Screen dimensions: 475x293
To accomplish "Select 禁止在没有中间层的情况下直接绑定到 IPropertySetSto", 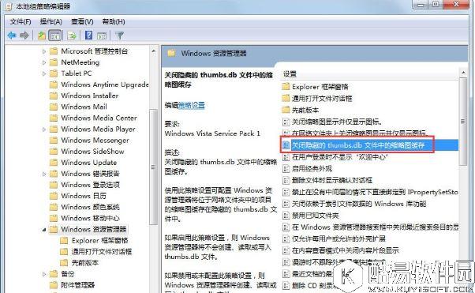I will point(375,192).
